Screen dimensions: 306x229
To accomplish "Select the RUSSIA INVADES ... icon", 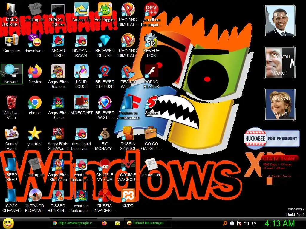I will [105, 201].
